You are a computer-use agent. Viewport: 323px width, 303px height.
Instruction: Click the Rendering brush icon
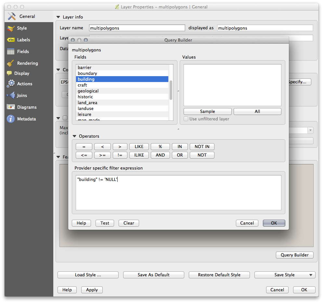[11, 63]
